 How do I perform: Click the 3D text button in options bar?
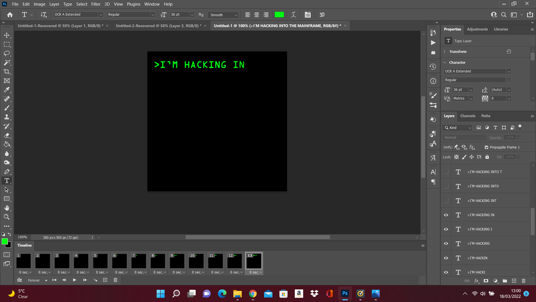322,15
